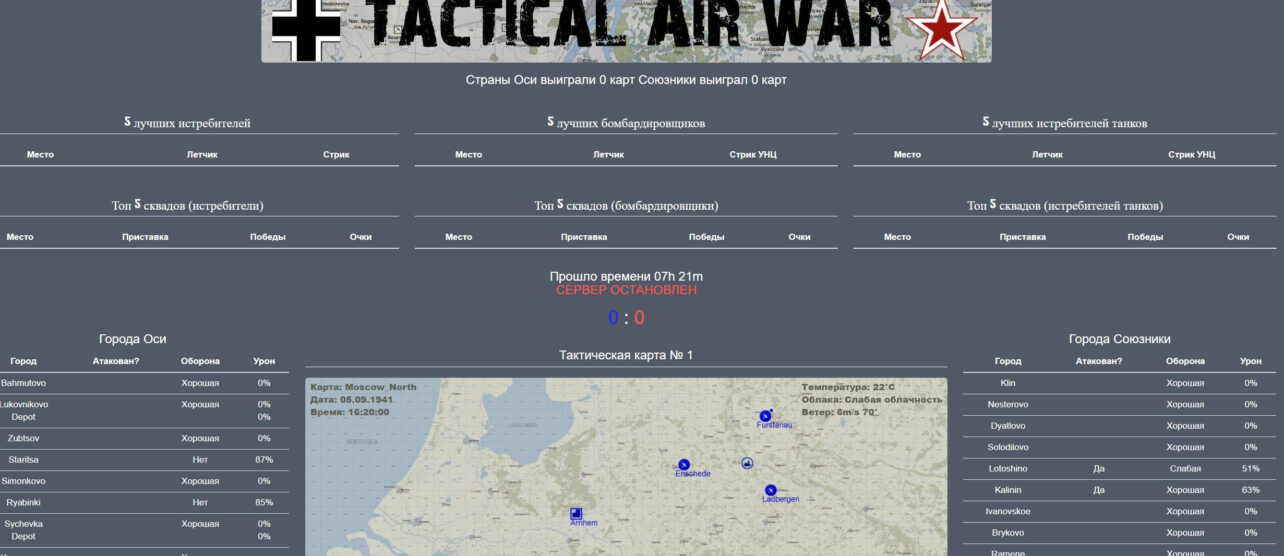Click the unlabeled depot marker near Enschede
The height and width of the screenshot is (556, 1284).
(x=747, y=463)
